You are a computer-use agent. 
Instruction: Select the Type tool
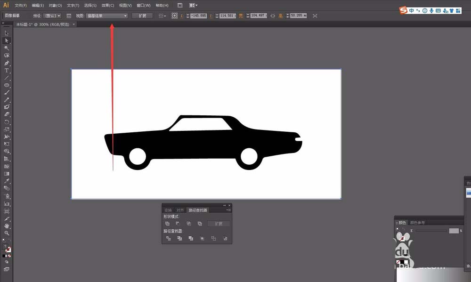7,70
